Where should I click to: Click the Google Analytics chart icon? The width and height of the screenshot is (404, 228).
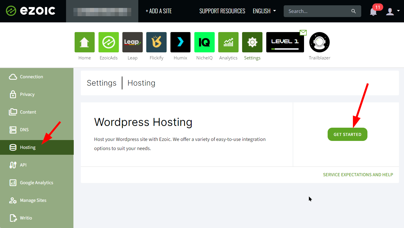(x=13, y=183)
